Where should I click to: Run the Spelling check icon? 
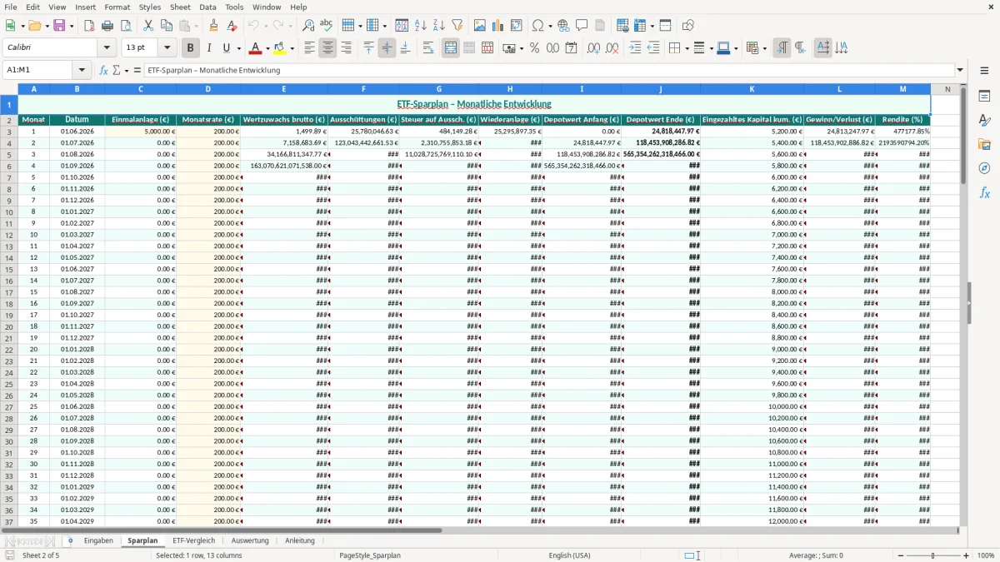326,26
